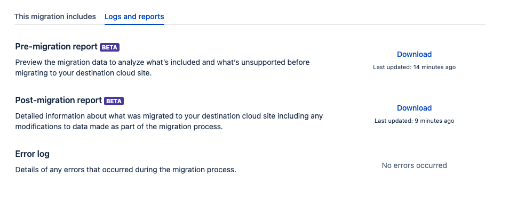Click Last updated 14 minutes ago text
This screenshot has height=202, width=509.
414,67
